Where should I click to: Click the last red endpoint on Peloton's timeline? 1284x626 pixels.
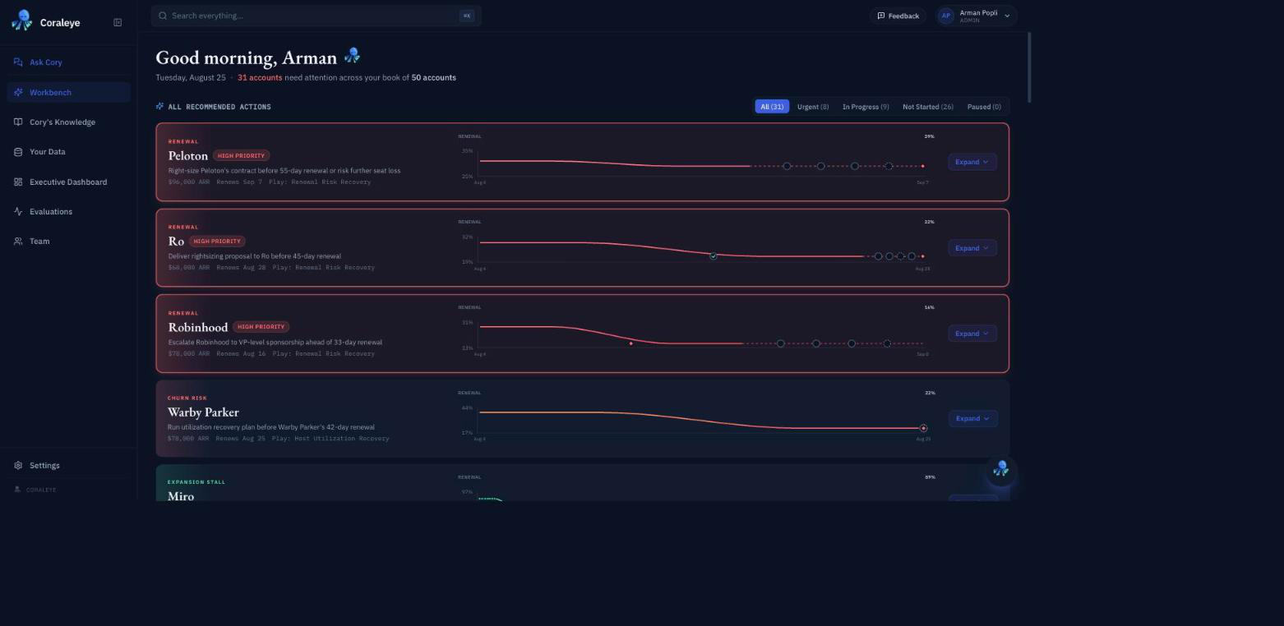pos(922,166)
